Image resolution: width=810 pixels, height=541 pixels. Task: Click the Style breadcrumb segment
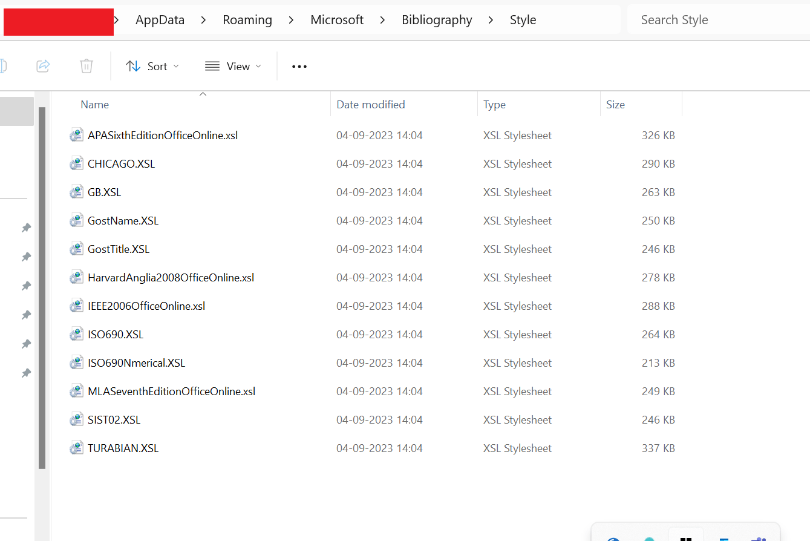[523, 20]
